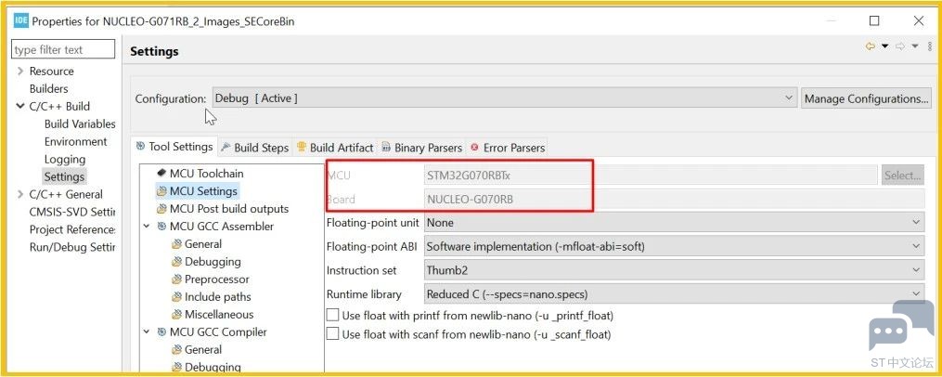Click the Manage Configurations button
Image resolution: width=942 pixels, height=377 pixels.
point(866,98)
